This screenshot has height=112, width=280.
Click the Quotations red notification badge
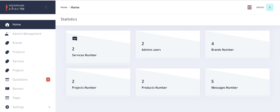coord(48,80)
